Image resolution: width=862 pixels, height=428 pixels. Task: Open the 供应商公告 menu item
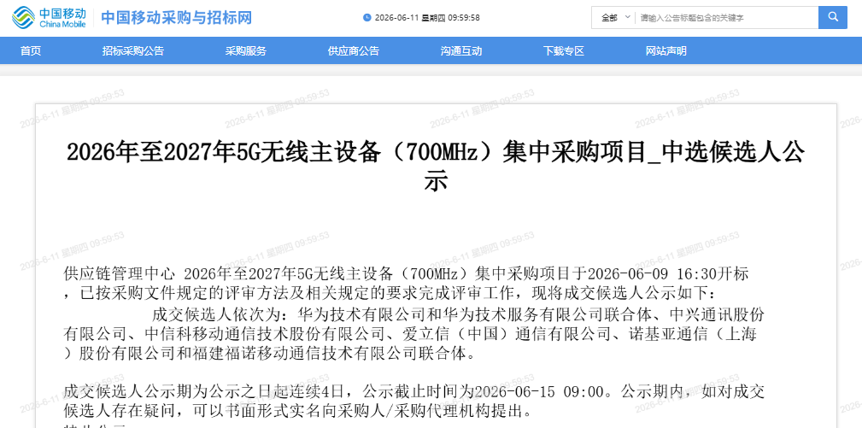[x=354, y=51]
